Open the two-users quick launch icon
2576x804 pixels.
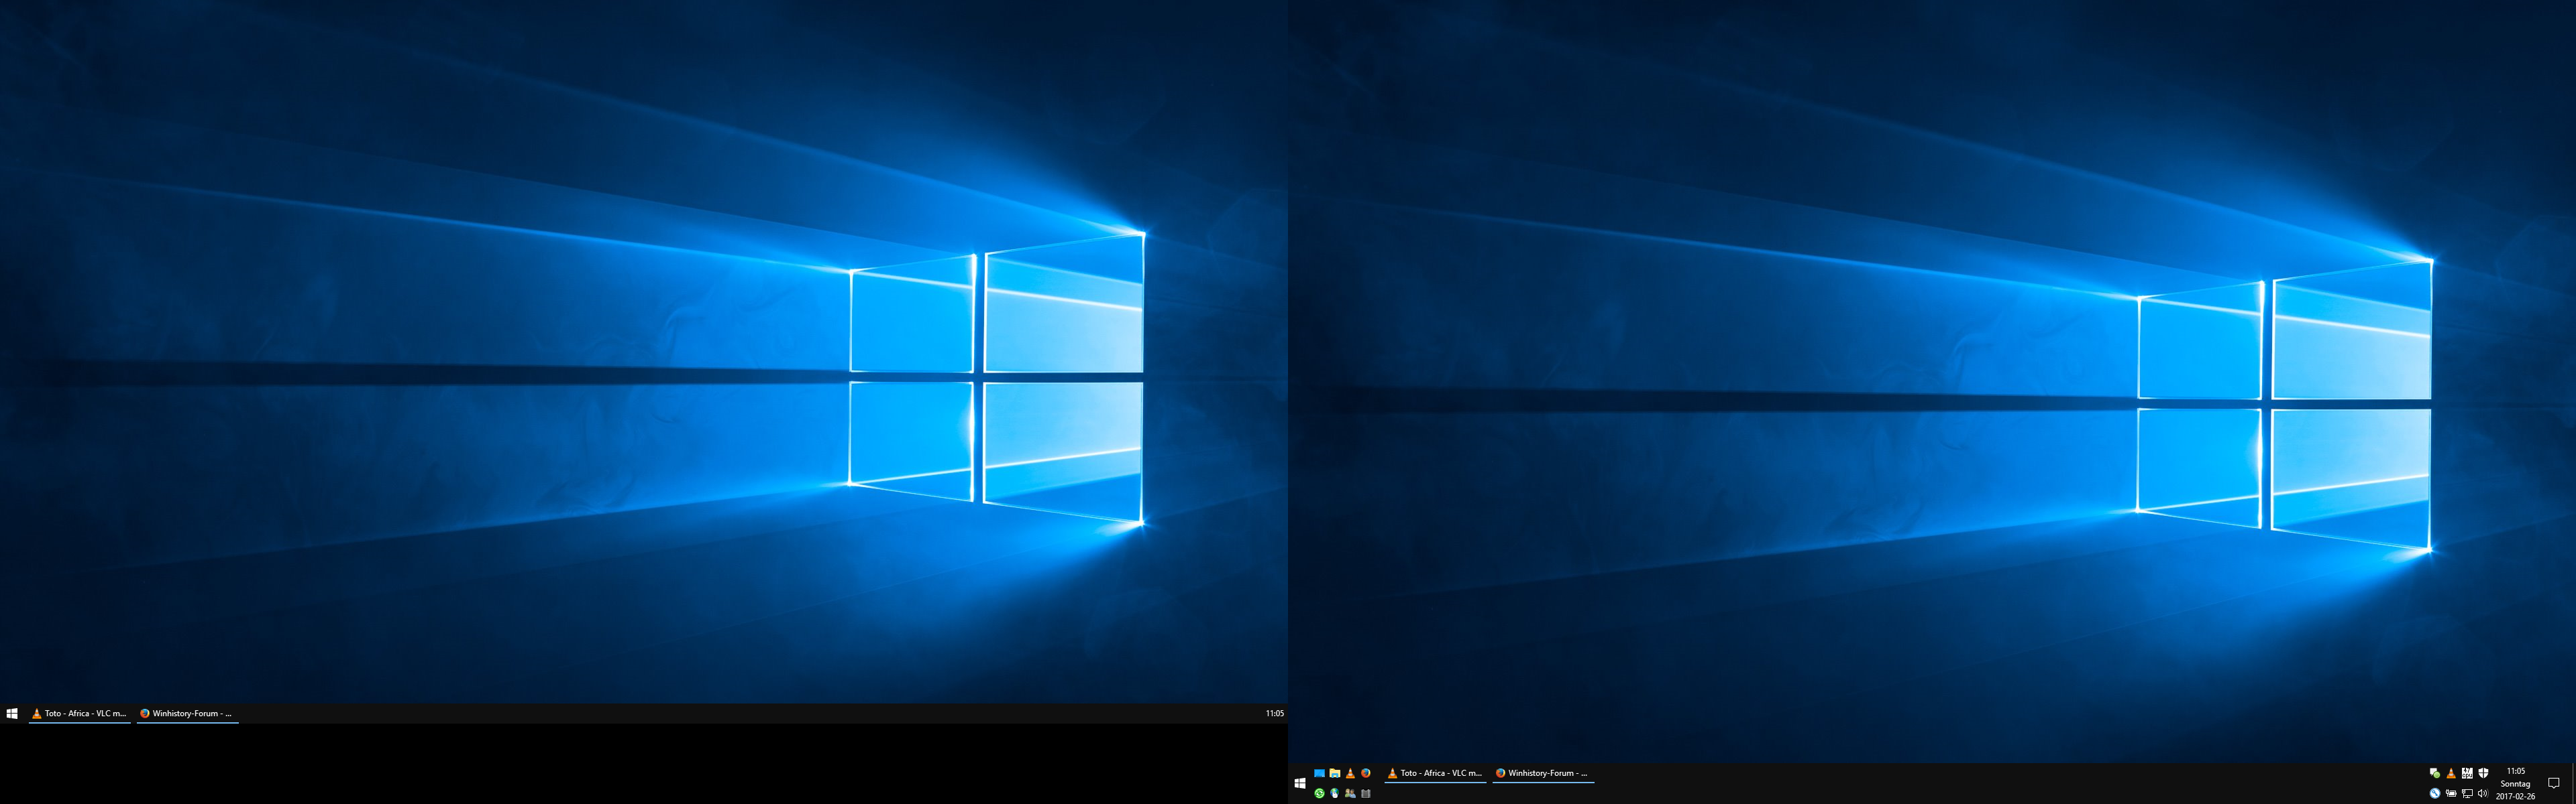1350,794
